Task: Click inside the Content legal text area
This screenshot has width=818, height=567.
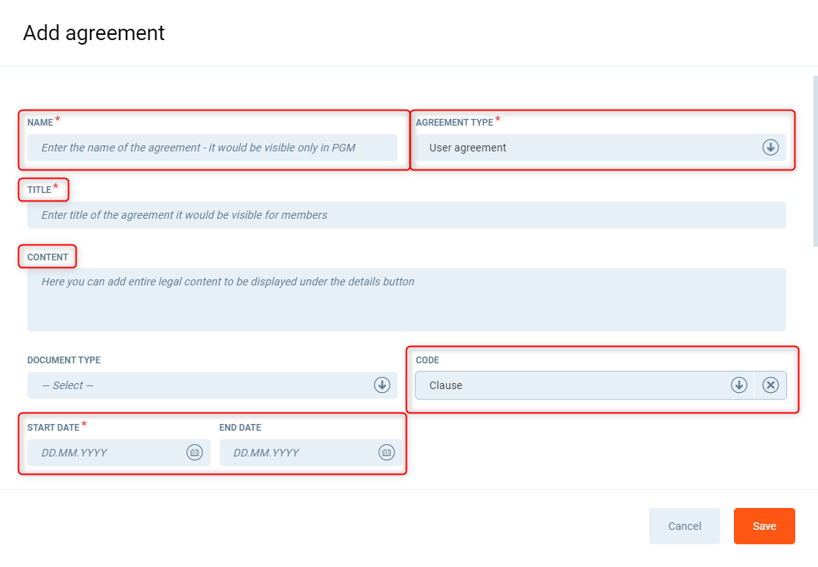Action: [406, 300]
